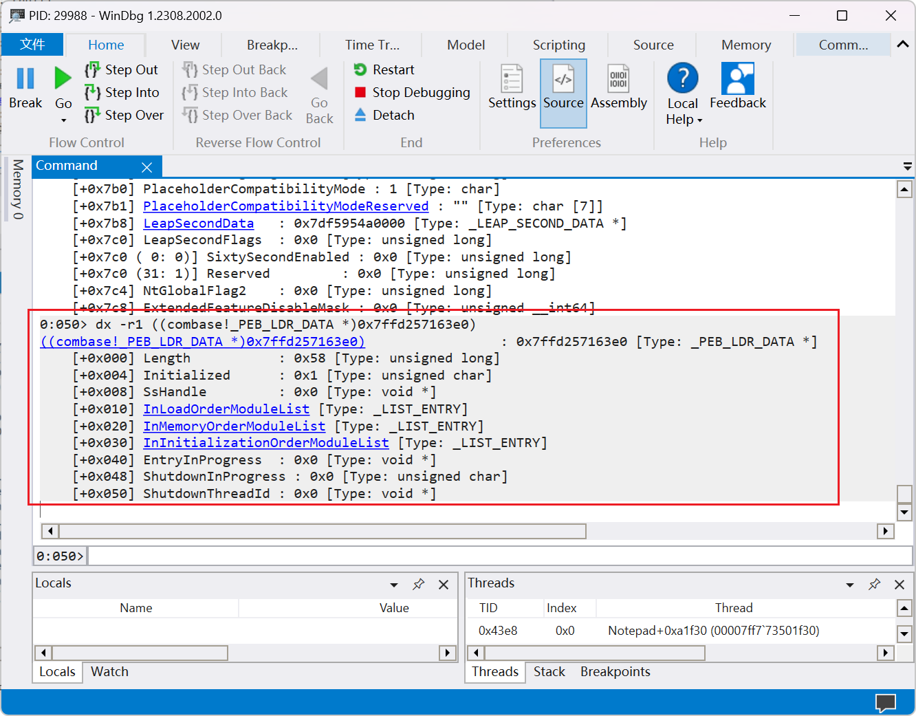The width and height of the screenshot is (916, 716).
Task: Click Detach from process
Action: (x=384, y=115)
